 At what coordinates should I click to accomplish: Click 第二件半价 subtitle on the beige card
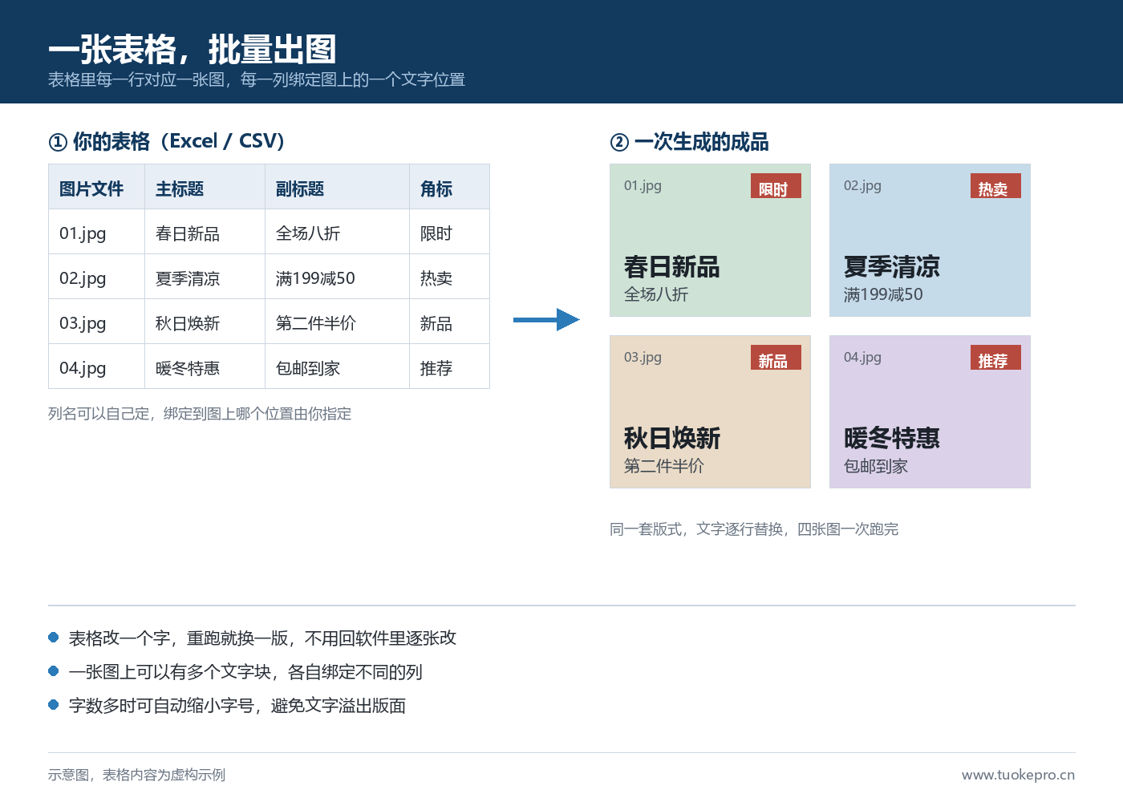(x=664, y=466)
